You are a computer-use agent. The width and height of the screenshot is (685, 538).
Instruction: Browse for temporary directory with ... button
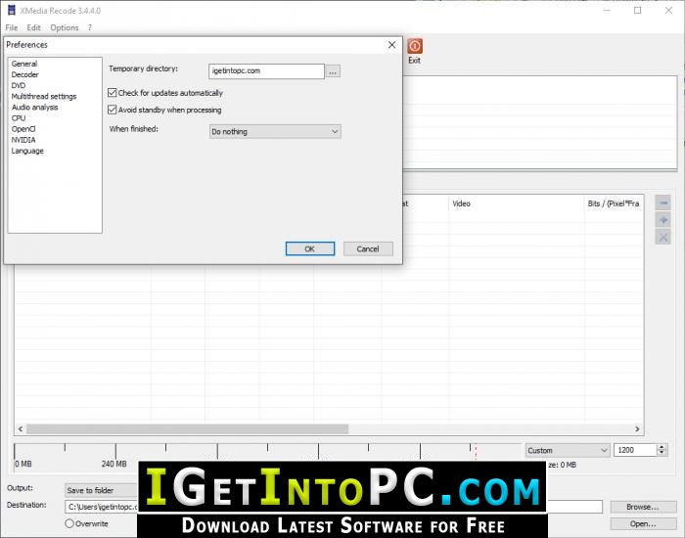(x=333, y=71)
